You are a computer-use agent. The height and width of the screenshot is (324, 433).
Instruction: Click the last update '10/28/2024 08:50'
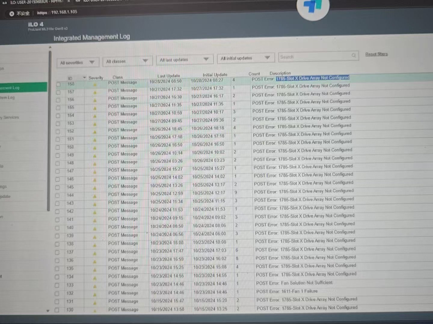point(166,81)
